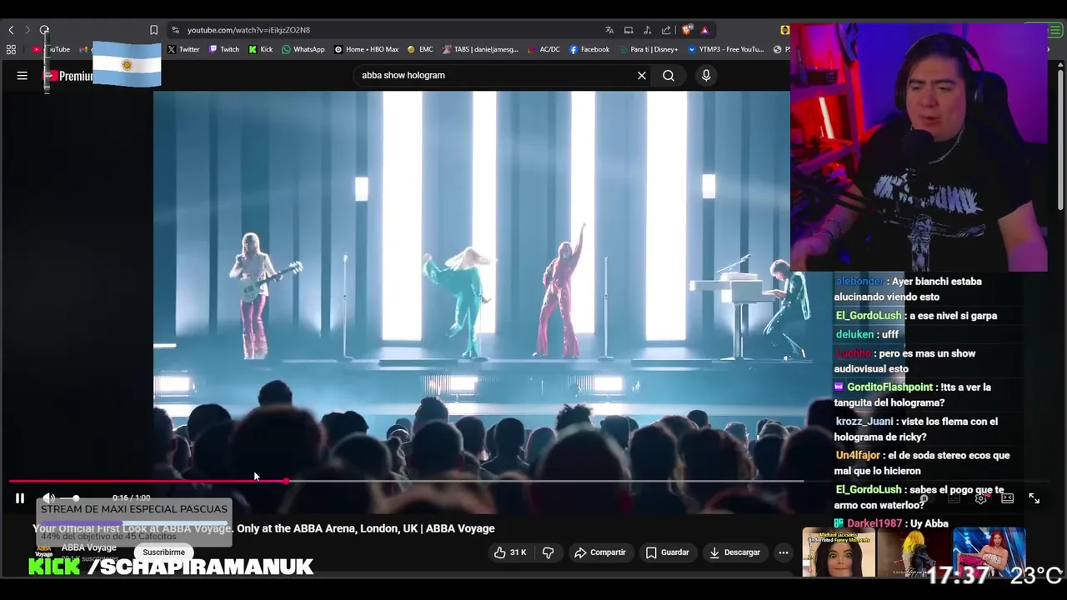Go to YouTube Premium home logo
The width and height of the screenshot is (1067, 600).
click(68, 76)
